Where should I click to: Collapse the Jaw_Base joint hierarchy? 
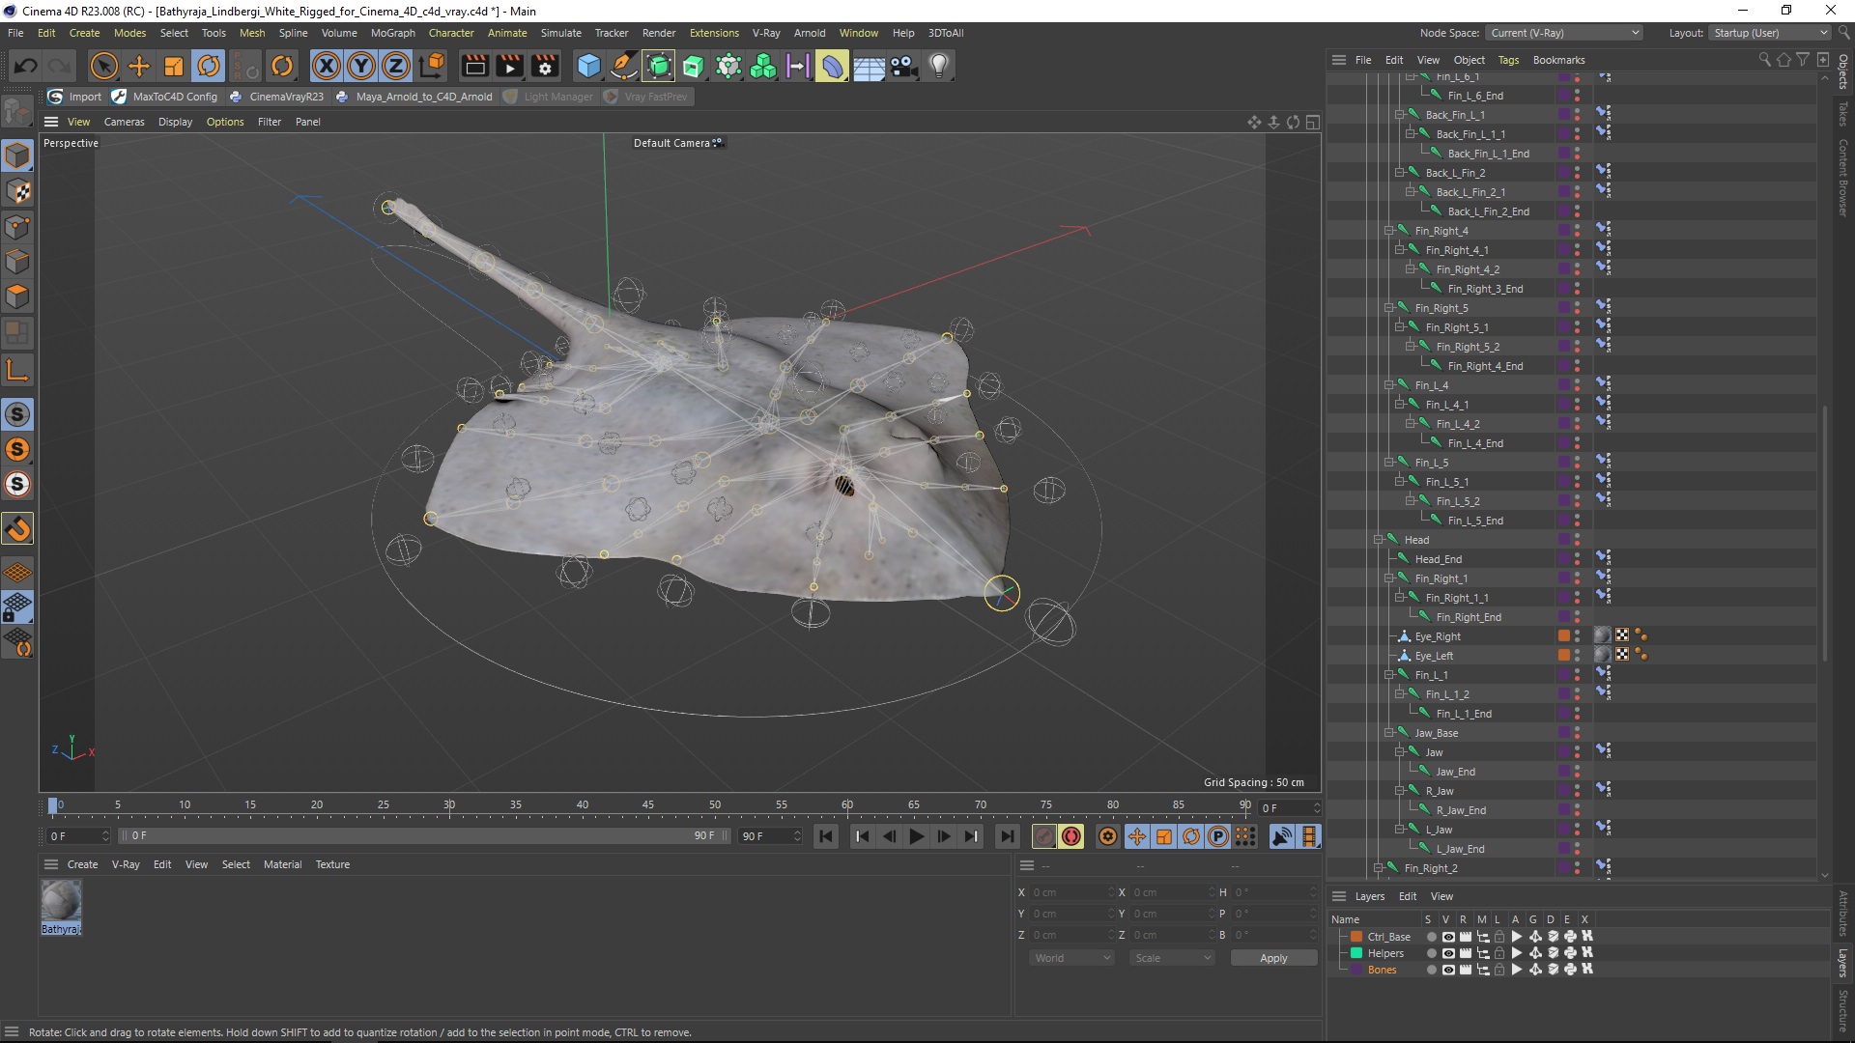(1389, 733)
